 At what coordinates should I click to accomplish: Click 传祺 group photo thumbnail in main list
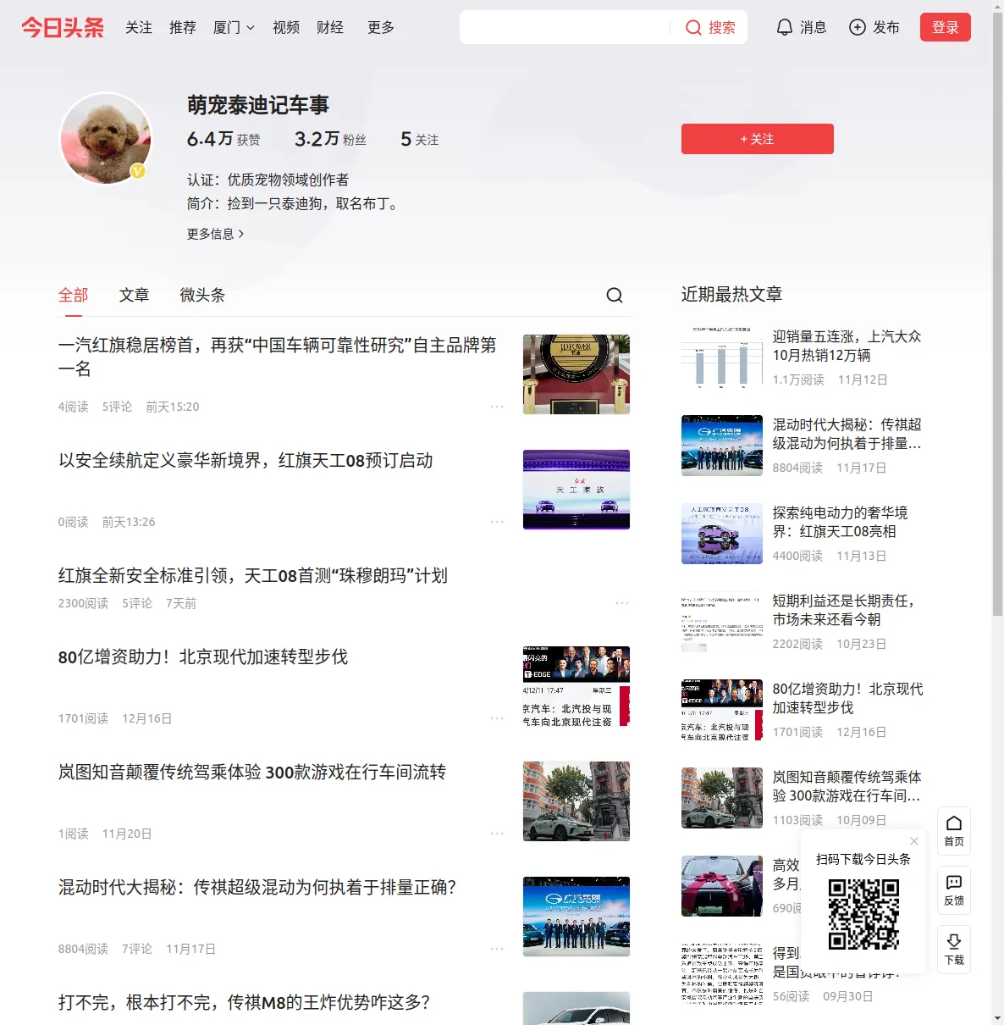click(576, 917)
